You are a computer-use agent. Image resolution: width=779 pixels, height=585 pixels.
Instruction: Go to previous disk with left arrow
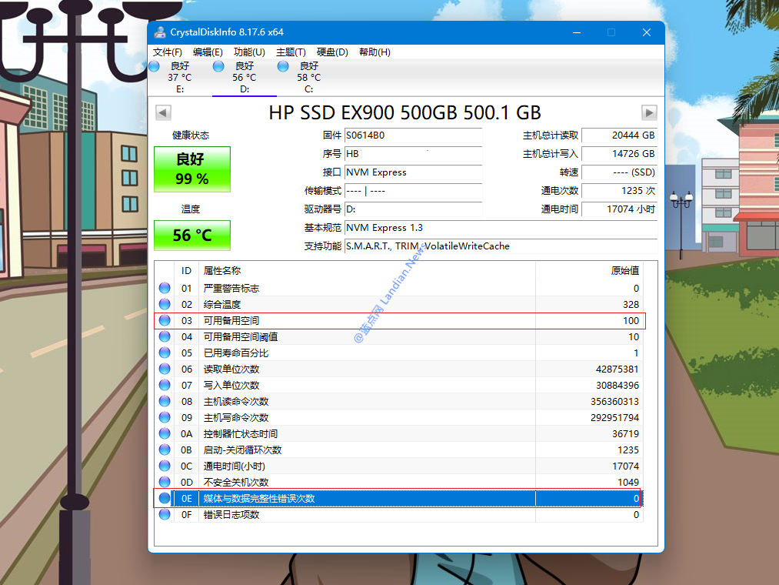coord(163,112)
